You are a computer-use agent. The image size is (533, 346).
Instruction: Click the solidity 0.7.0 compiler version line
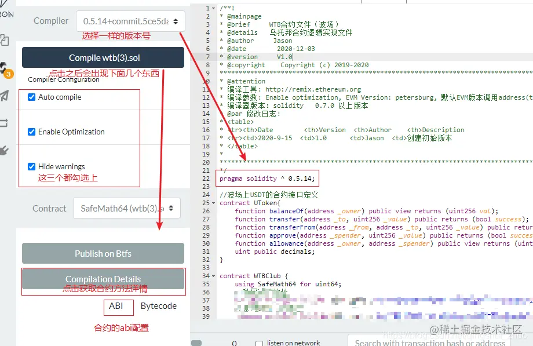tap(294, 106)
